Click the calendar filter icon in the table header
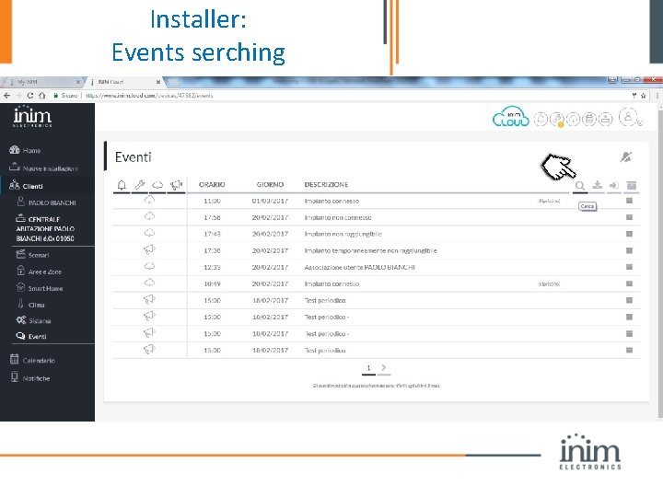The height and width of the screenshot is (497, 663). point(632,185)
